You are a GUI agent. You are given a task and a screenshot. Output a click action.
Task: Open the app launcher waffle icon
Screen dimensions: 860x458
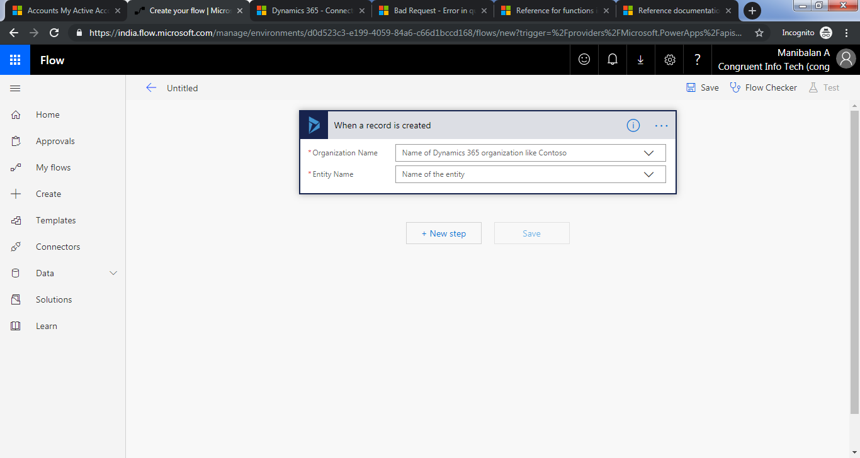tap(15, 60)
